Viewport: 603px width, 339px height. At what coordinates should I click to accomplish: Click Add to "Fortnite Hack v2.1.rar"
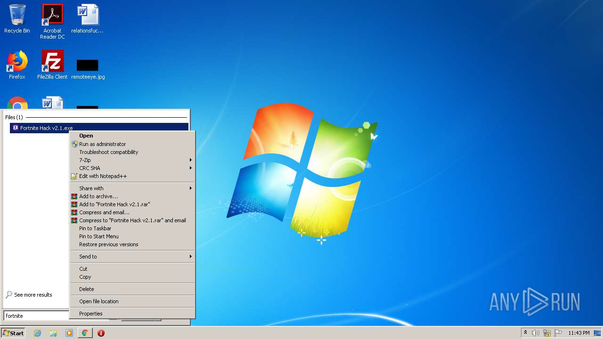point(132,204)
